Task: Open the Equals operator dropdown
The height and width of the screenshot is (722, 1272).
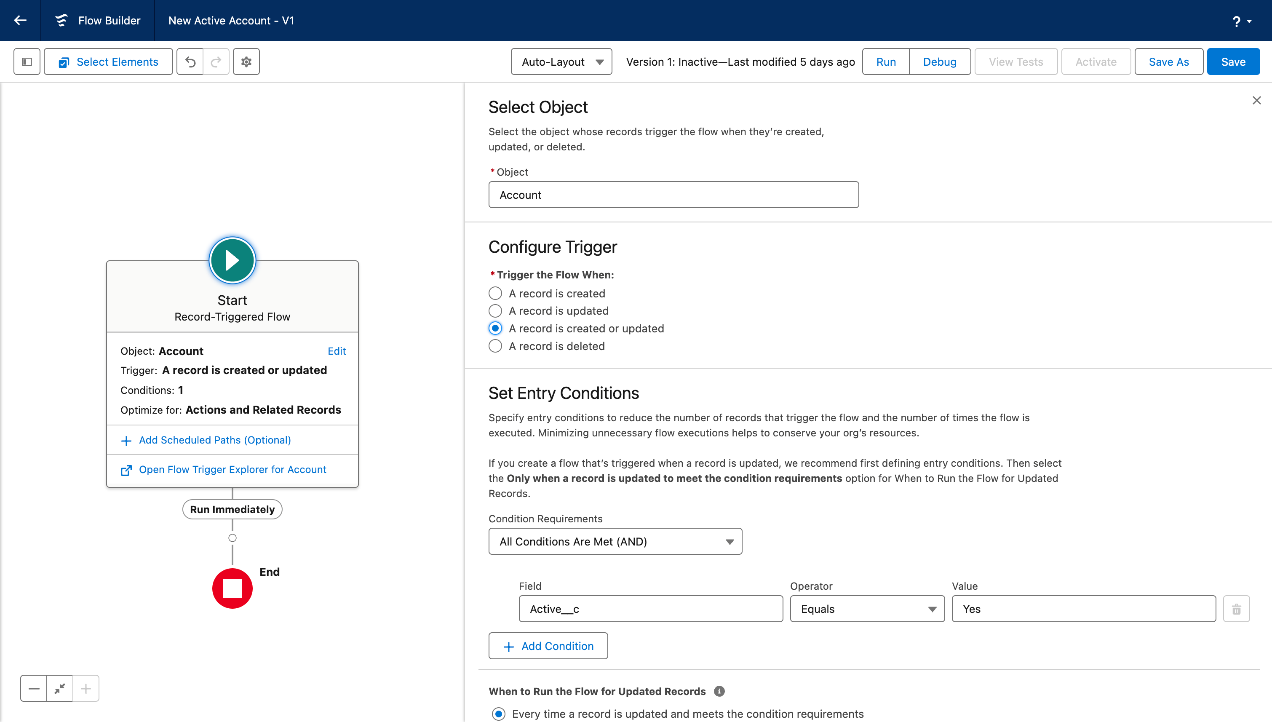Action: click(x=867, y=609)
